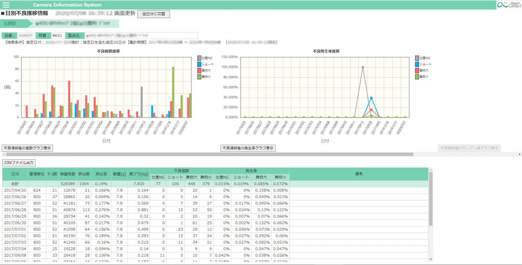
Task: Click the red 異物大 swatch in the 不良発生率推移 legend
Action: 416,70
